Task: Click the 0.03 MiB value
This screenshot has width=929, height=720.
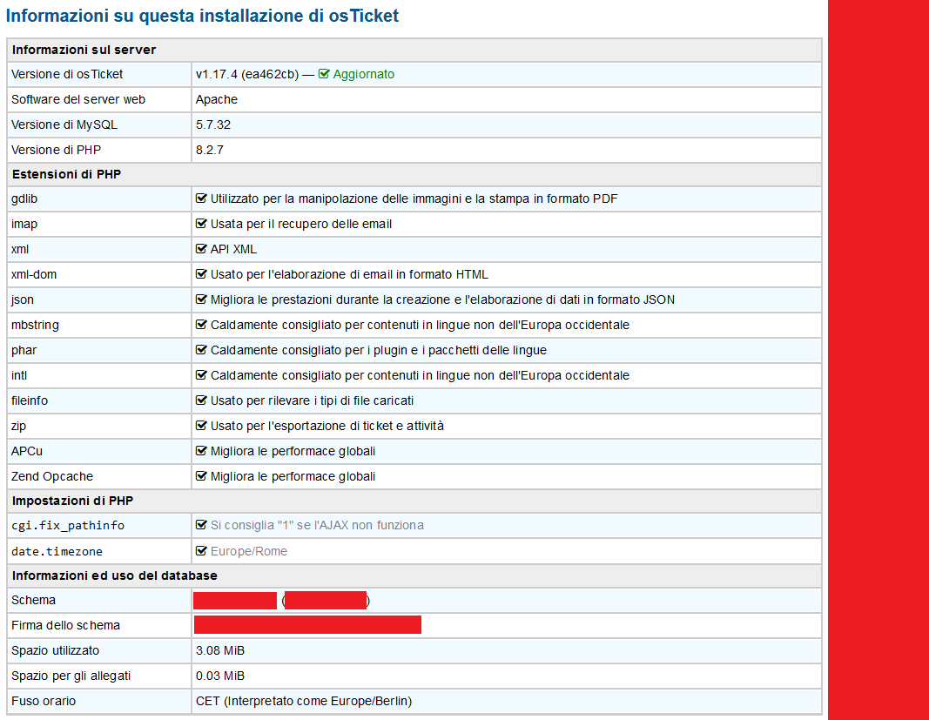Action: pos(219,676)
